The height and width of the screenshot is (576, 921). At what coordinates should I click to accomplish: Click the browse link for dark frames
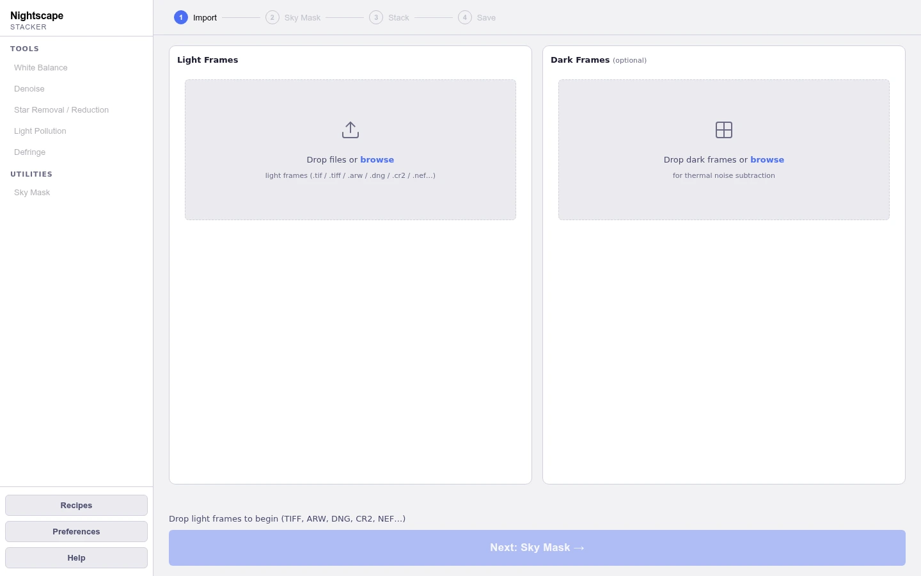coord(767,160)
